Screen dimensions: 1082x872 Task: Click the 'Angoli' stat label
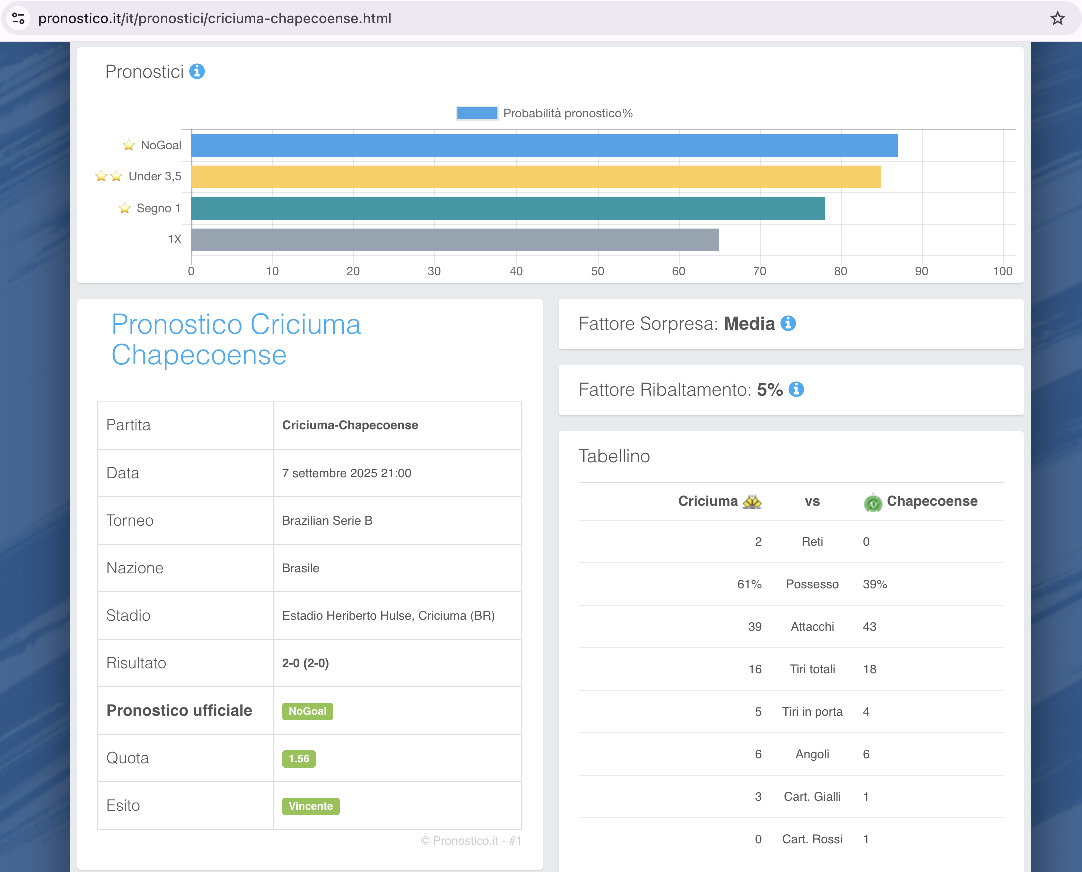(812, 754)
